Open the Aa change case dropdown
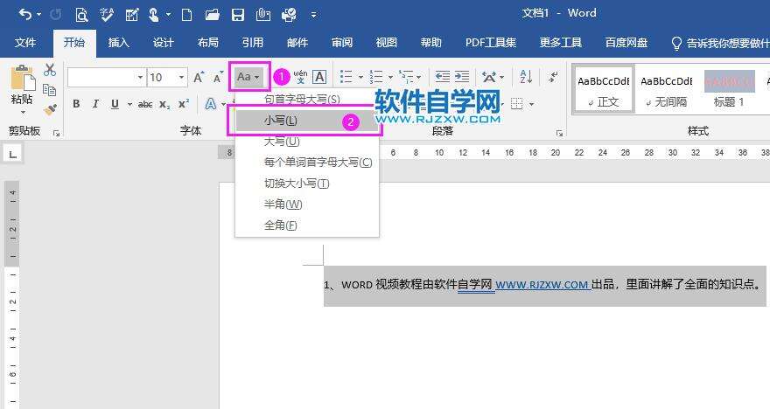This screenshot has height=409, width=770. tap(248, 77)
